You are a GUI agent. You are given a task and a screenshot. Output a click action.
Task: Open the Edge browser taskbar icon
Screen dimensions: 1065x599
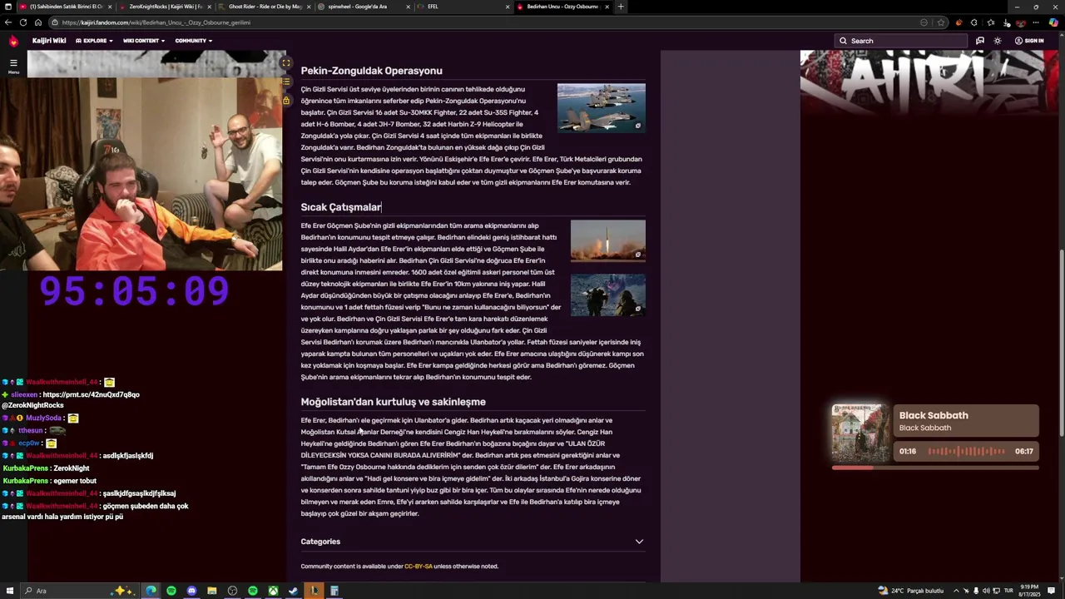coord(151,591)
